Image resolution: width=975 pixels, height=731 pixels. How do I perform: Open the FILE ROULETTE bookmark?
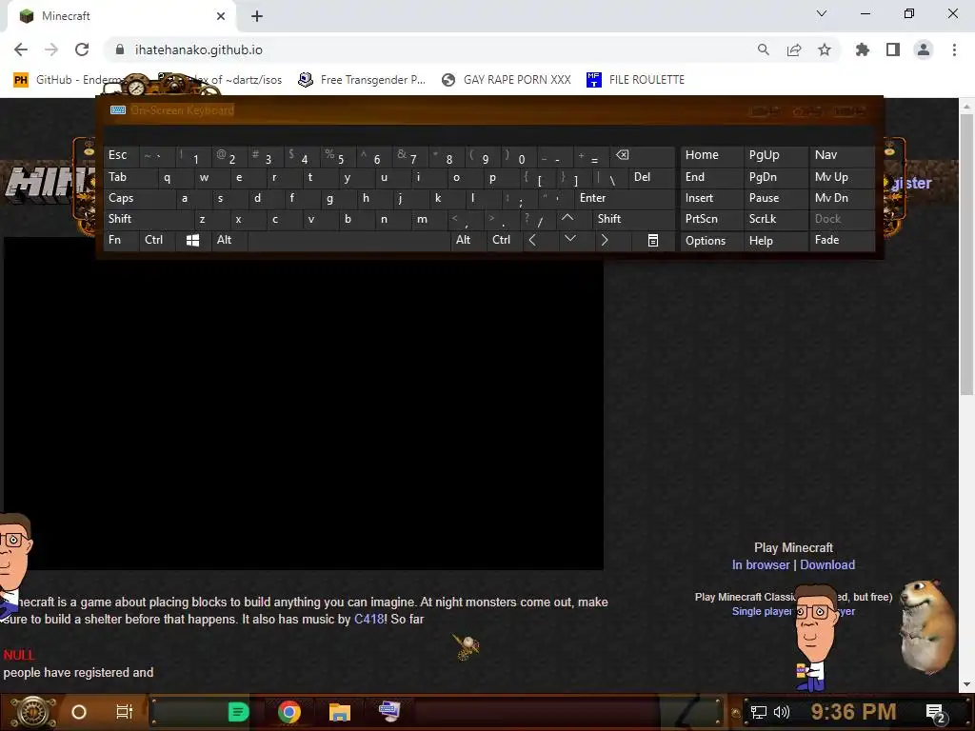tap(635, 80)
